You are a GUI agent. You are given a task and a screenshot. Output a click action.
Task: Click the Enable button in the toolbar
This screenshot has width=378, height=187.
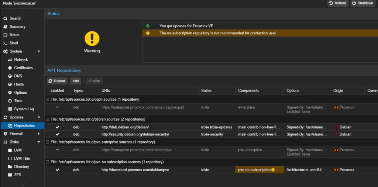tap(94, 81)
